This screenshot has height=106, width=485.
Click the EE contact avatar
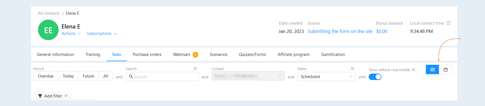click(x=48, y=30)
